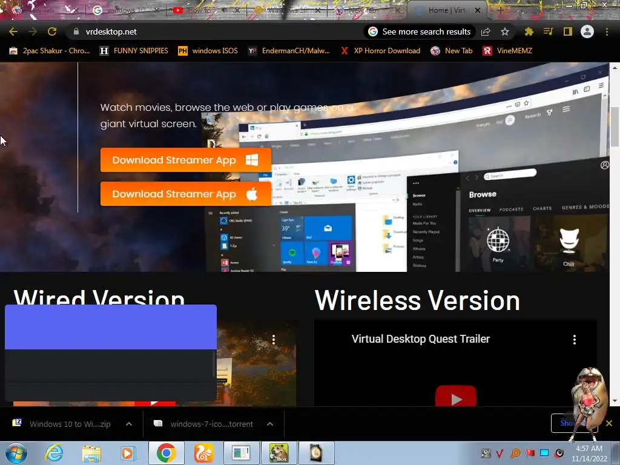
Task: Close the Home | Virt... tab
Action: pos(478,10)
